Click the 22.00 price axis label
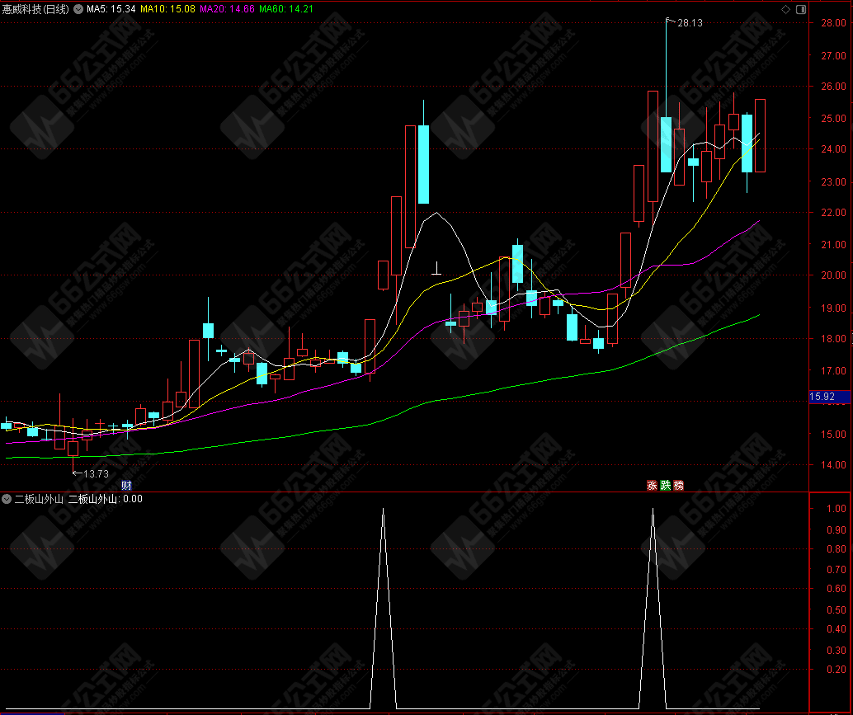This screenshot has width=853, height=715. [x=833, y=212]
